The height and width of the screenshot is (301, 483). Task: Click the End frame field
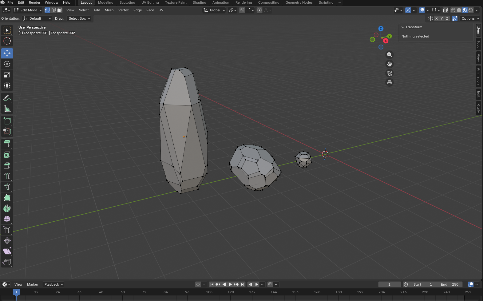click(x=449, y=284)
